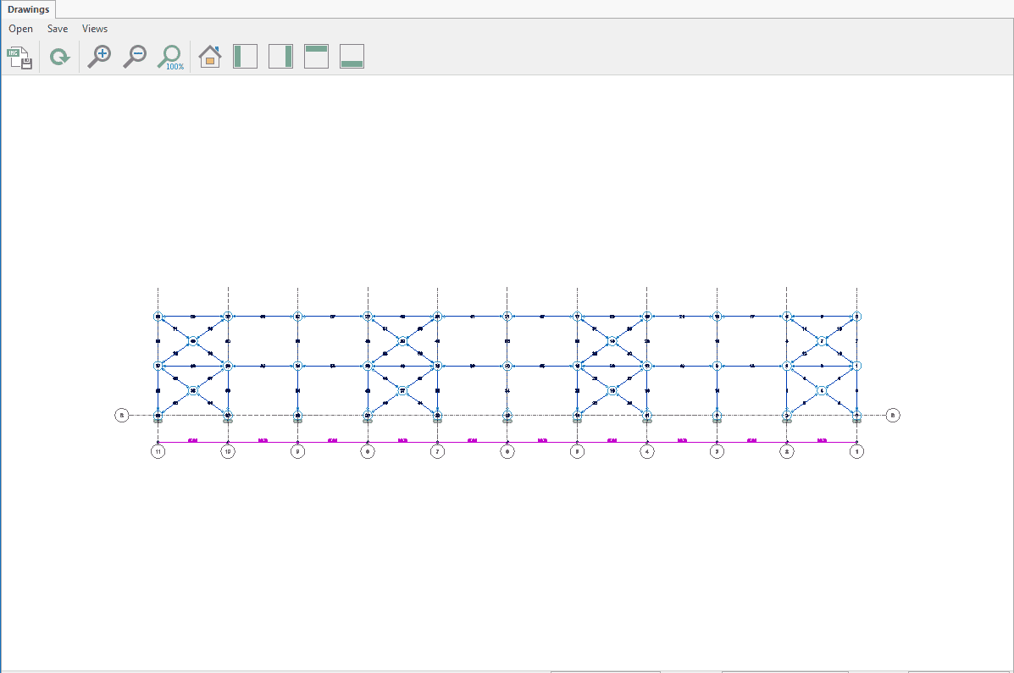1014x673 pixels.
Task: Select the Drawings tab
Action: (x=29, y=9)
